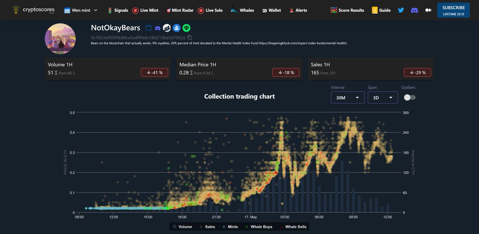
Task: Open the Wallet page
Action: tap(271, 10)
